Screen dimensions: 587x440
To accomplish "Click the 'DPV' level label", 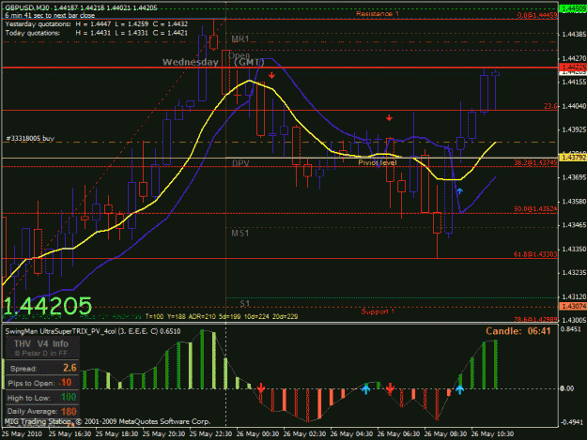I will pos(240,163).
